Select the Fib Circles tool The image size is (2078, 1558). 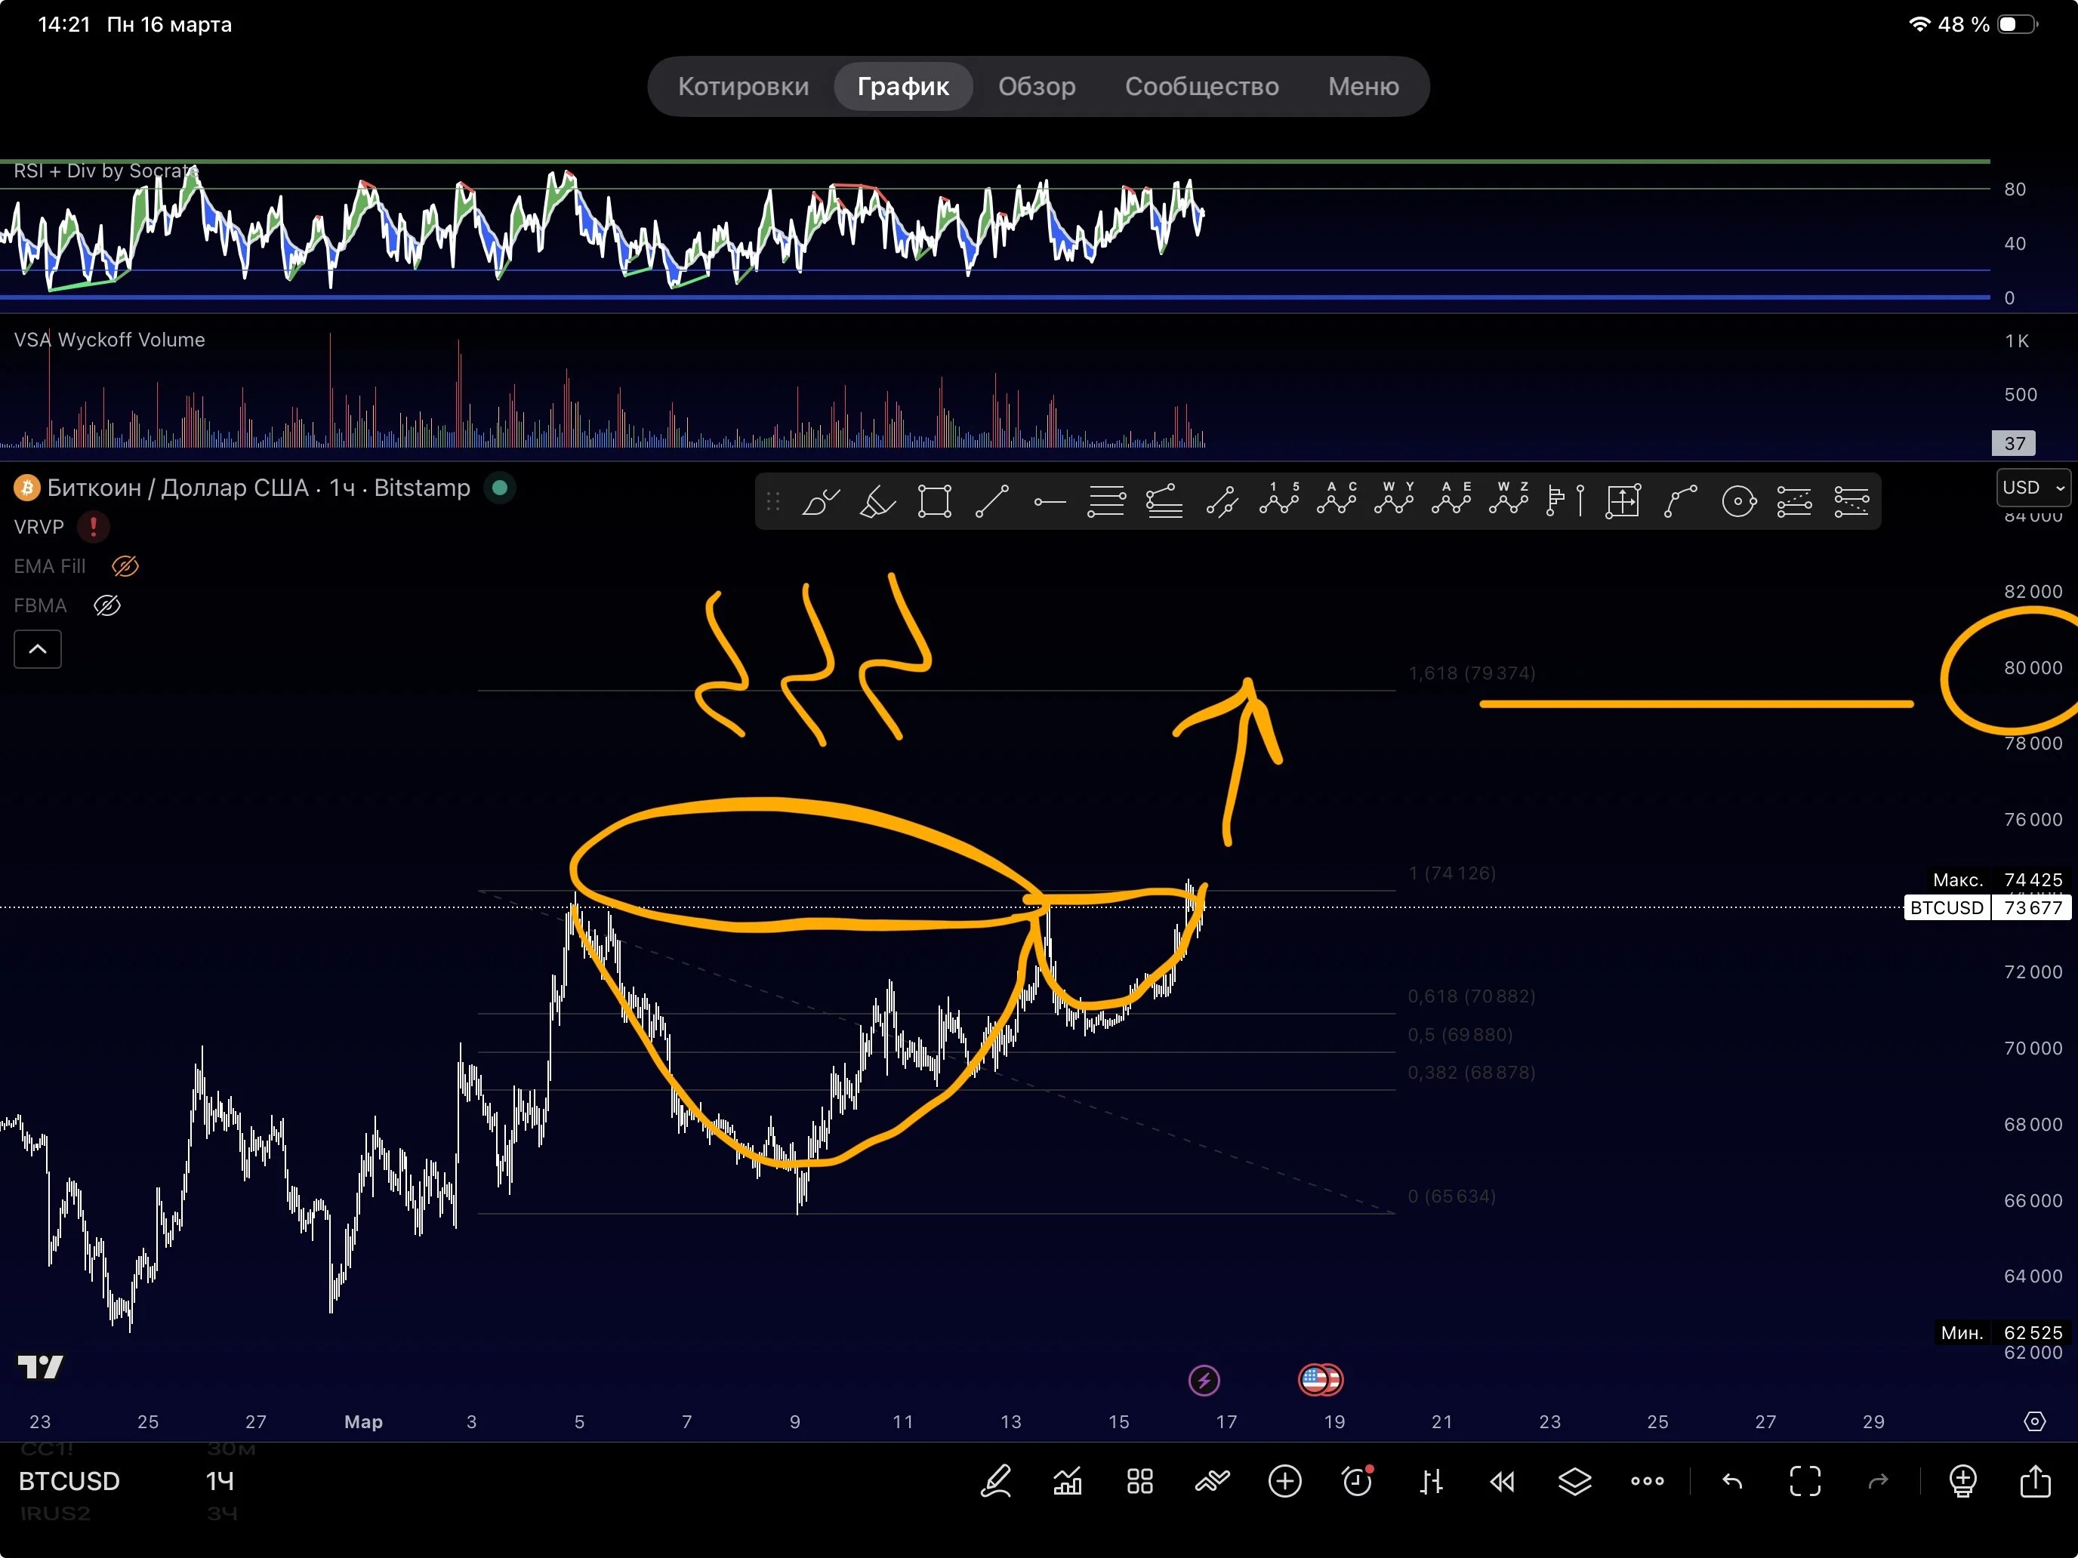(1739, 501)
